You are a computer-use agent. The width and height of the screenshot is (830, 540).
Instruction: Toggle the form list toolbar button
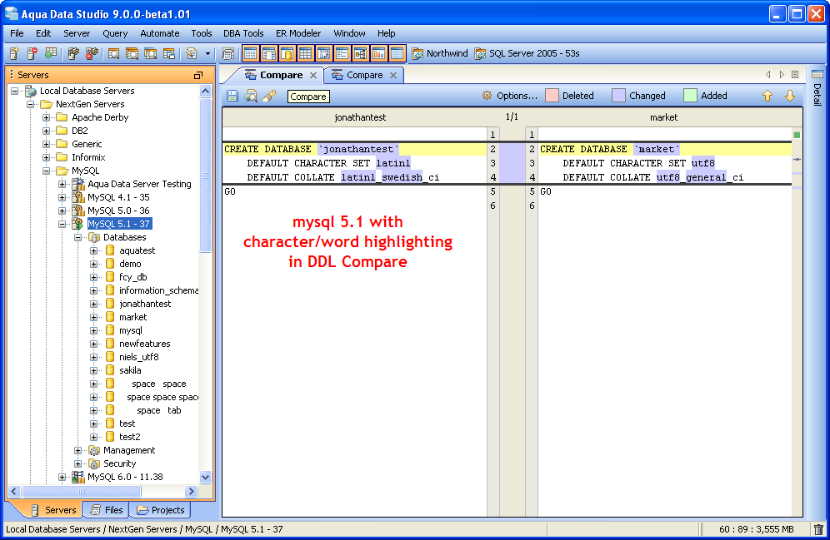(342, 53)
